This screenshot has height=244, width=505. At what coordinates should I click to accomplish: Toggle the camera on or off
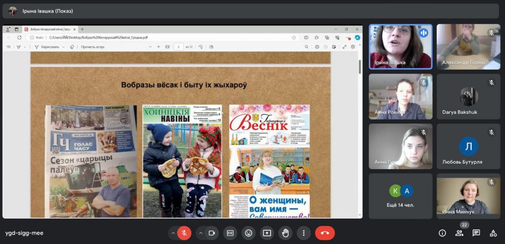tap(212, 233)
